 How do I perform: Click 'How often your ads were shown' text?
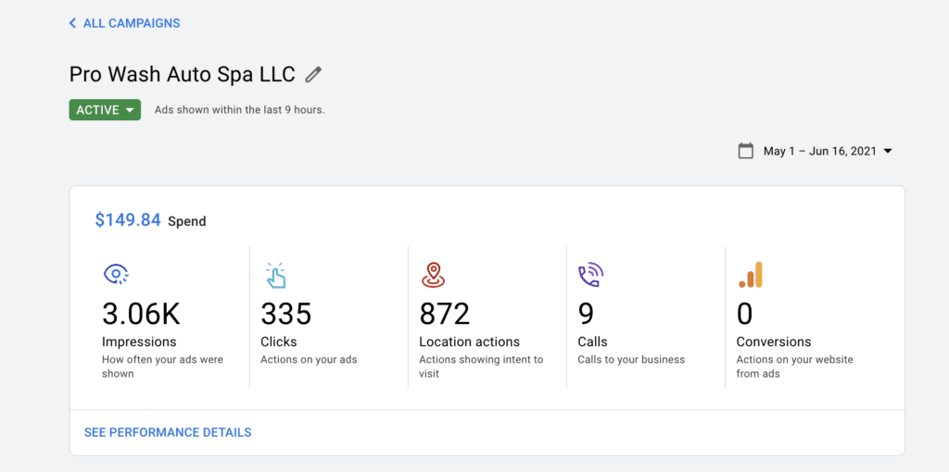click(x=162, y=366)
